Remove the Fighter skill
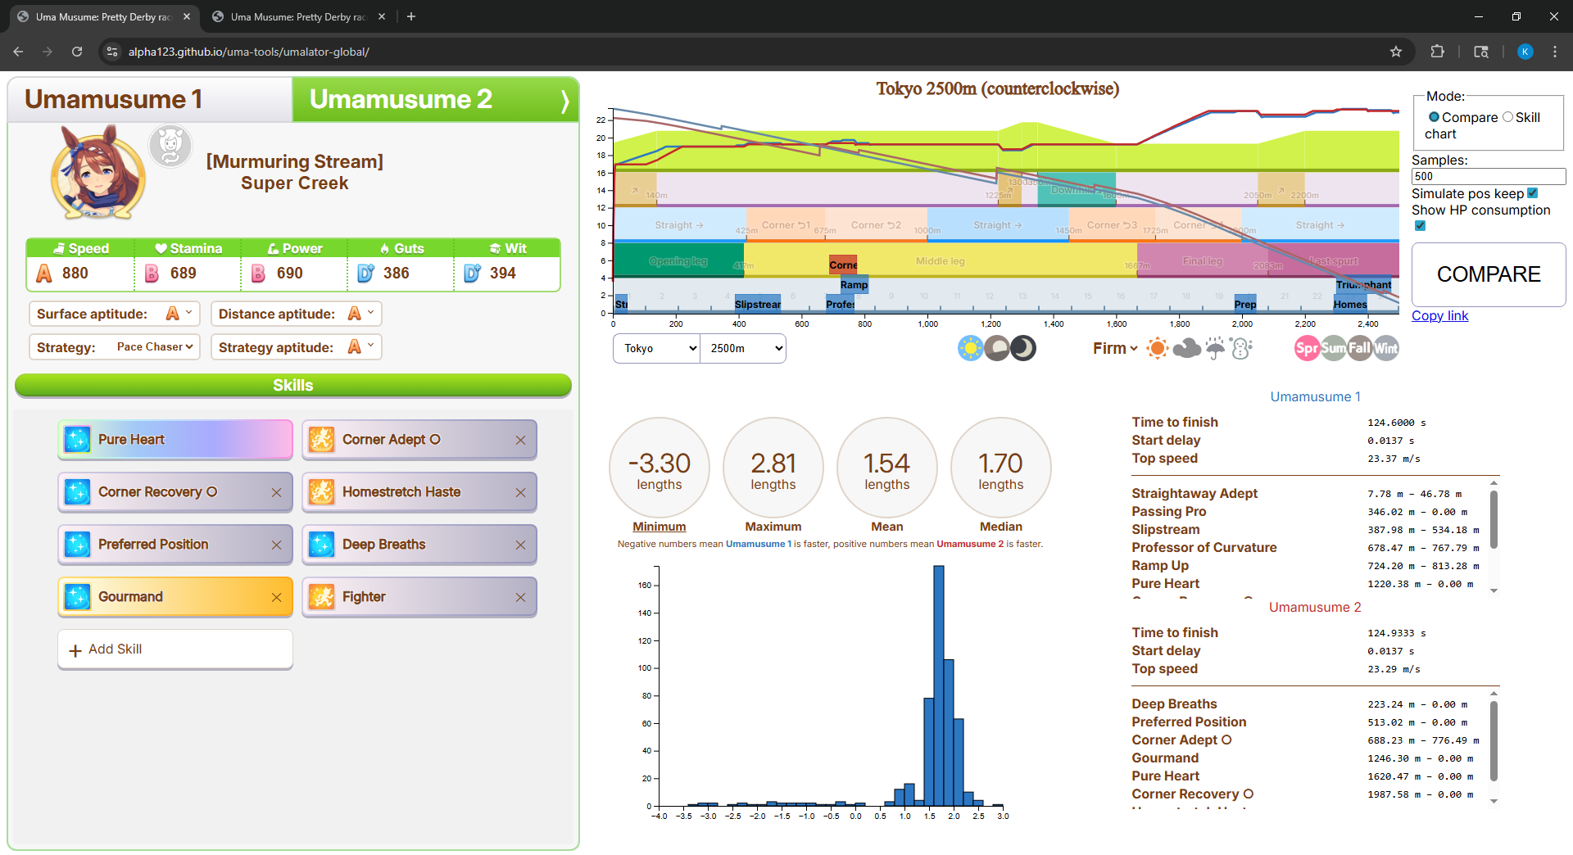This screenshot has width=1573, height=855. 520,597
